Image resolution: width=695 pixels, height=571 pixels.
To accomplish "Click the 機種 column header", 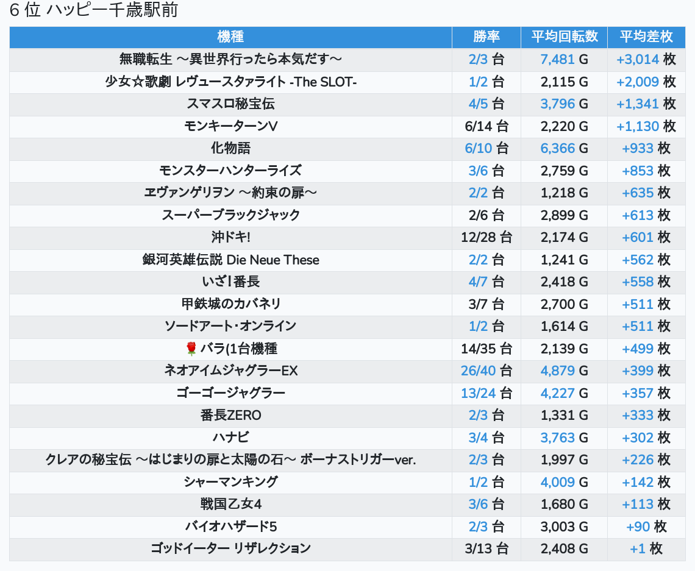I will click(x=230, y=37).
